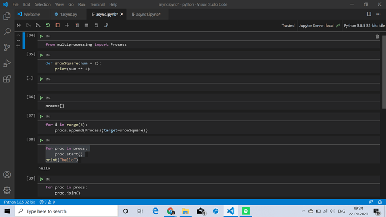Expand the editor More Actions ellipsis menu
386x217 pixels.
(x=378, y=14)
